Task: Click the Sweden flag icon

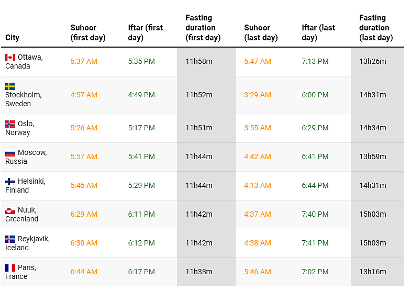Action: pyautogui.click(x=10, y=86)
